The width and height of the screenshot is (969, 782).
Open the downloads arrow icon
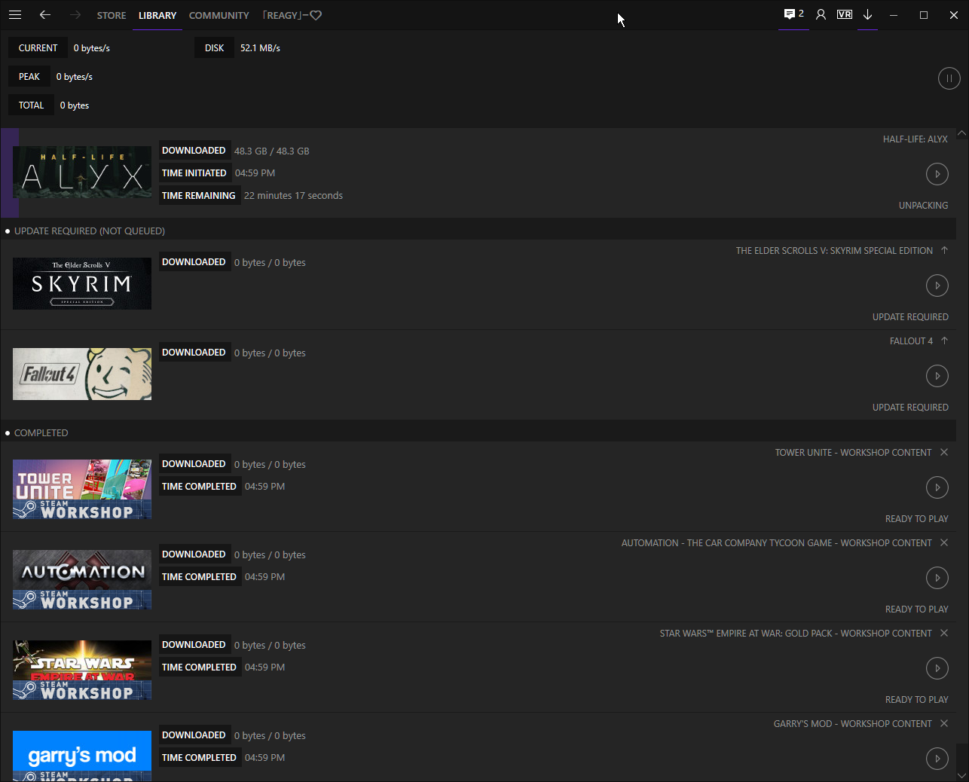(867, 15)
